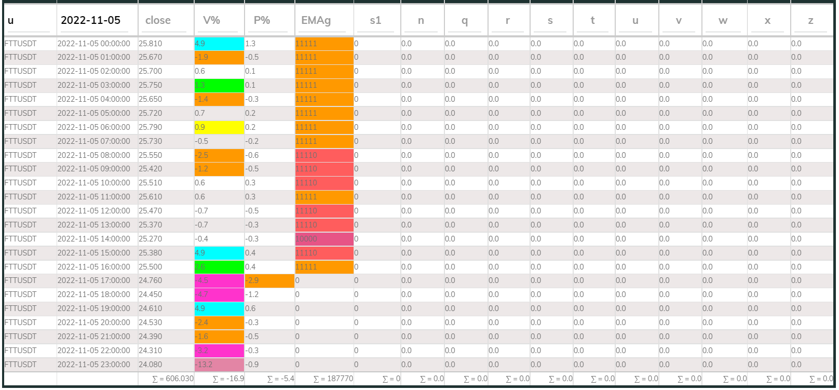Click the date header field 2022-11-05
The height and width of the screenshot is (390, 839).
(91, 20)
